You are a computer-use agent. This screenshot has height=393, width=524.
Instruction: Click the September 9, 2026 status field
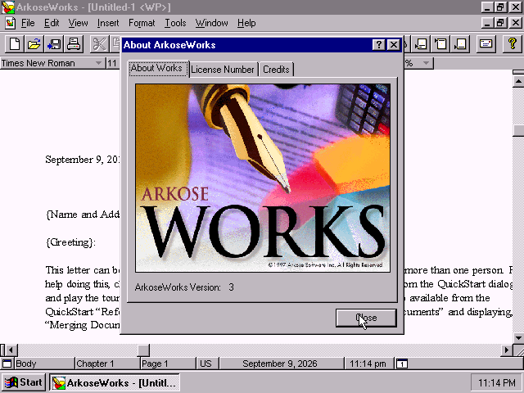click(280, 364)
